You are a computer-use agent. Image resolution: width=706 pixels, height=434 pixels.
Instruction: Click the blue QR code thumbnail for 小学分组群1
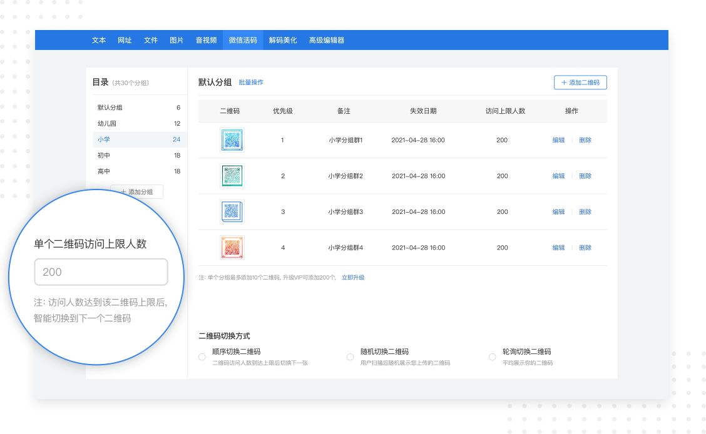pyautogui.click(x=232, y=140)
